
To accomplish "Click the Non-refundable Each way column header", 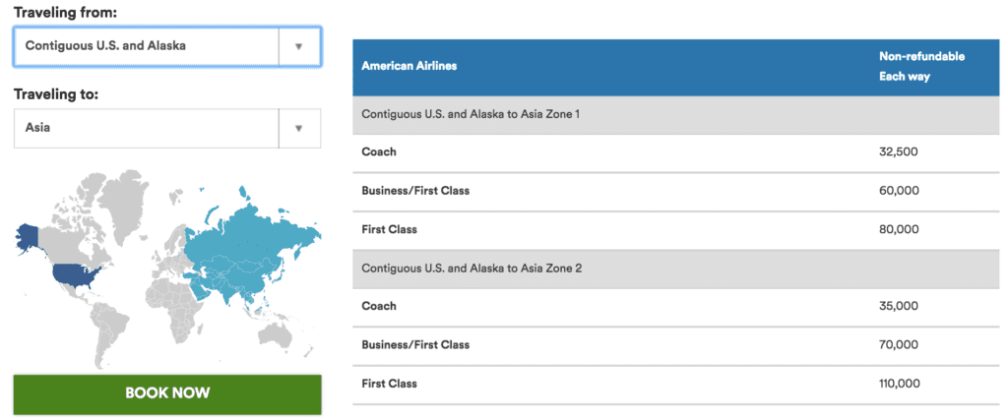I will click(921, 67).
